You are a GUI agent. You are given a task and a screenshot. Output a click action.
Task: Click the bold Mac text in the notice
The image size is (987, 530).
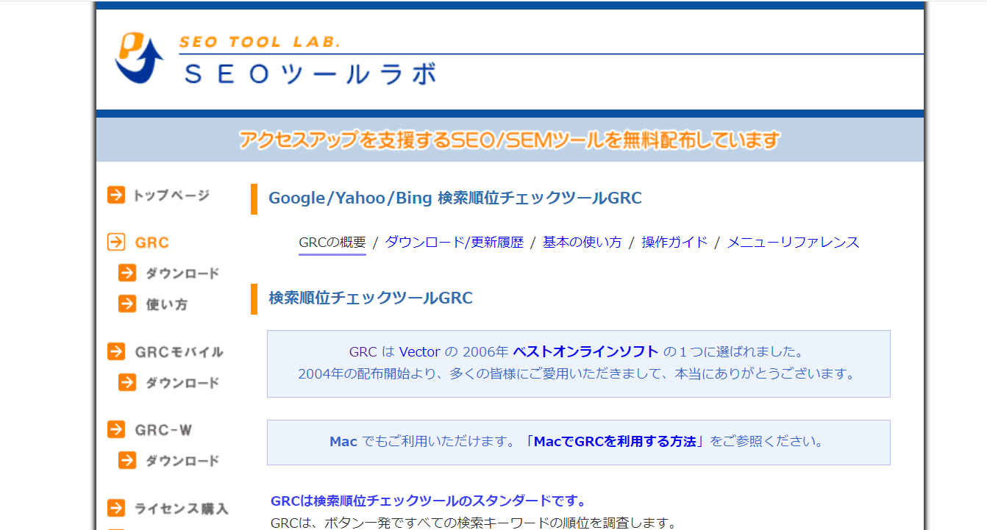point(343,442)
